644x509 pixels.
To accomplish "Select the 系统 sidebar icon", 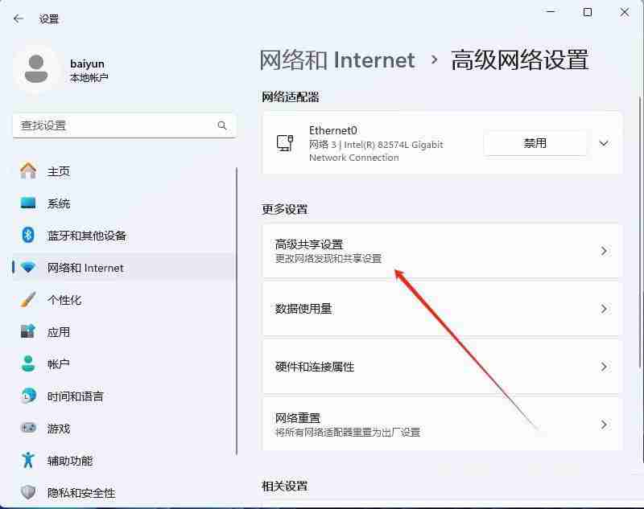I will point(27,203).
